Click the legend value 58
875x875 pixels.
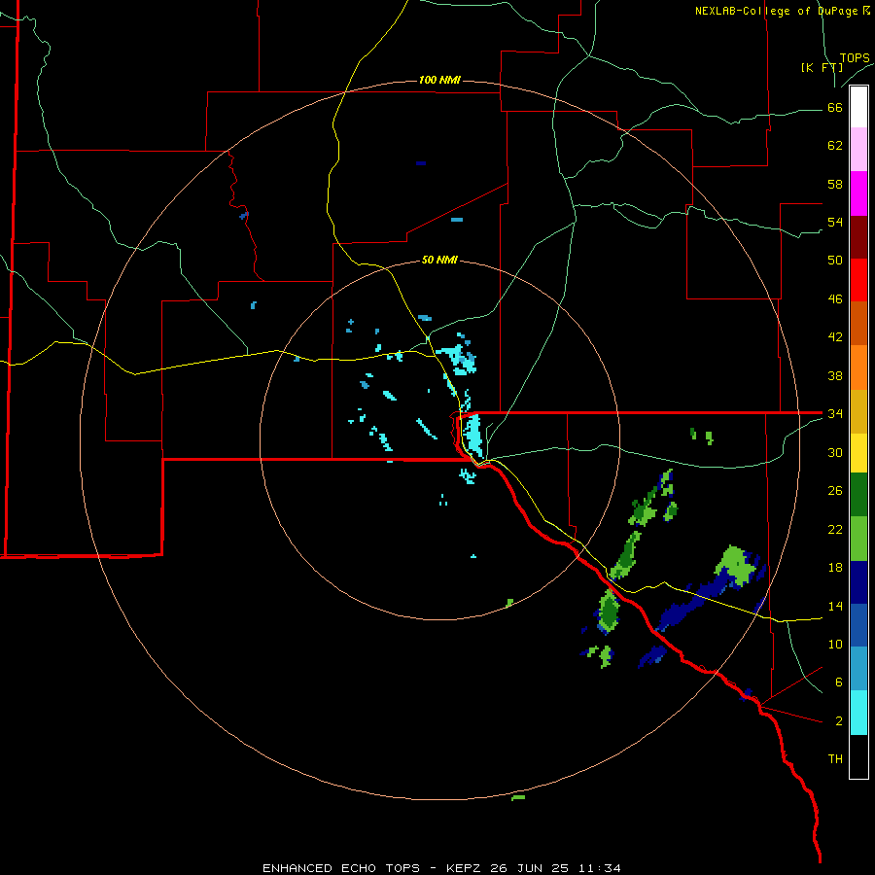(x=835, y=184)
